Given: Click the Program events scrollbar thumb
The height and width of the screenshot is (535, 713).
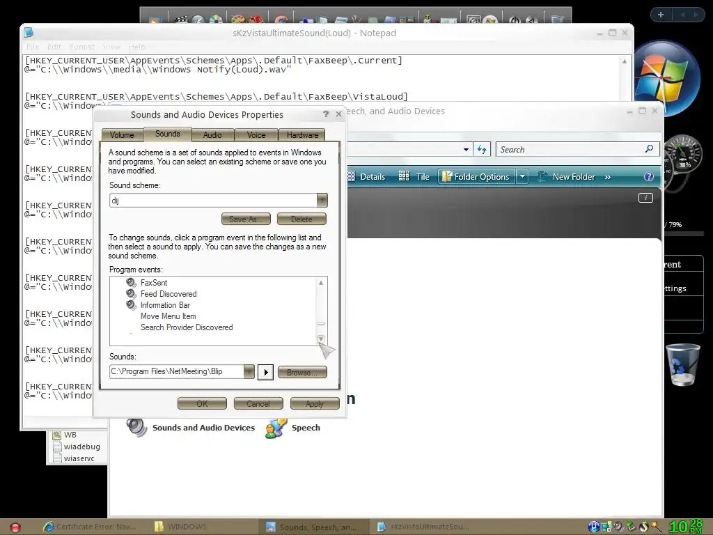Looking at the screenshot, I should (x=321, y=323).
